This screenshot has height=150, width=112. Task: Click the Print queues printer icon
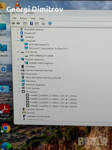pyautogui.click(x=23, y=88)
